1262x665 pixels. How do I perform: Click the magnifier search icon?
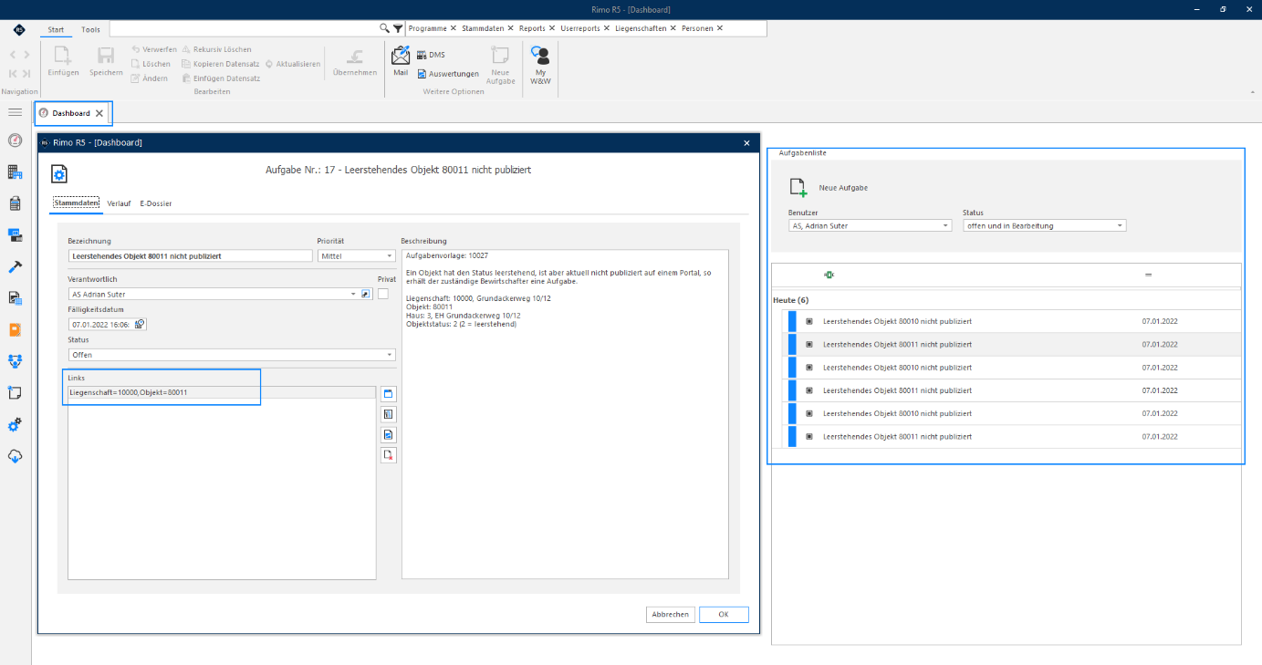click(385, 28)
